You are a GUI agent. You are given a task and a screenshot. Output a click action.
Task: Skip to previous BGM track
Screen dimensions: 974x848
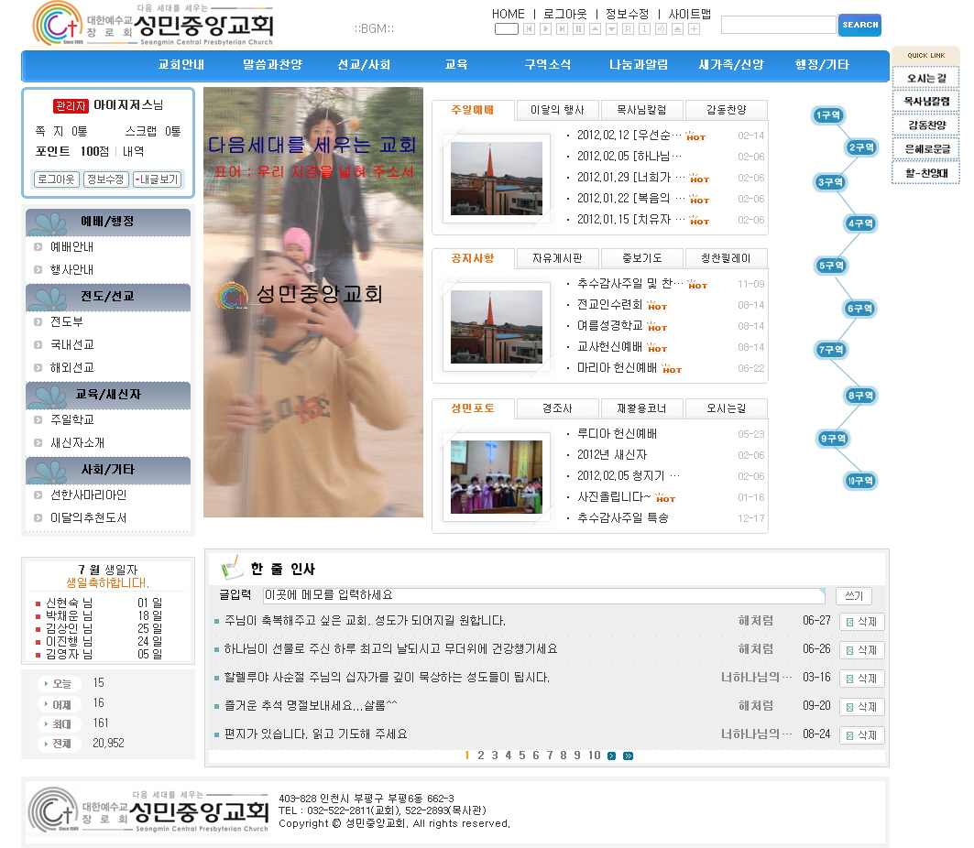tap(529, 29)
